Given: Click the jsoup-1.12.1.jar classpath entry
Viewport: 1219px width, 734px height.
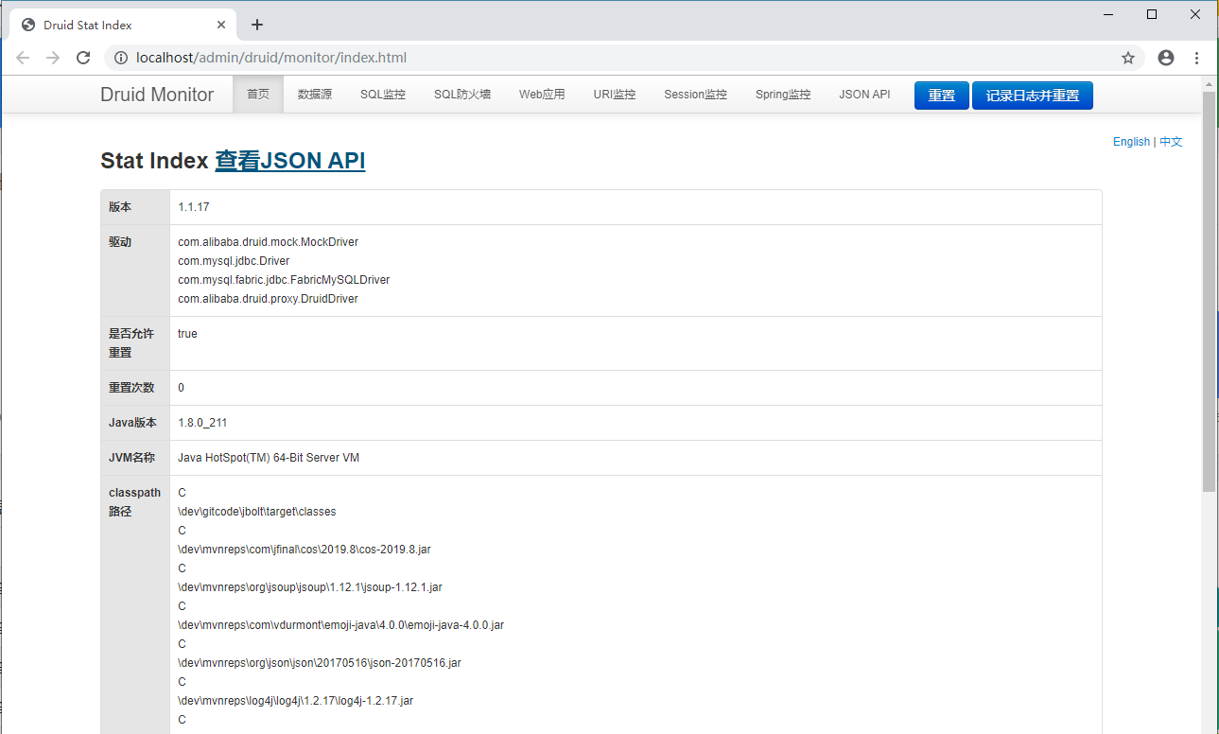Looking at the screenshot, I should coord(310,587).
